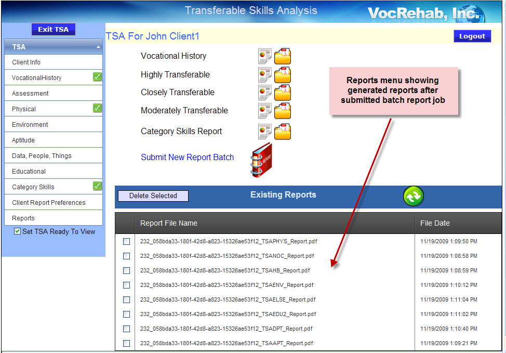
Task: Tick the TSAAPT_Report.pdf row checkbox
Action: point(127,343)
